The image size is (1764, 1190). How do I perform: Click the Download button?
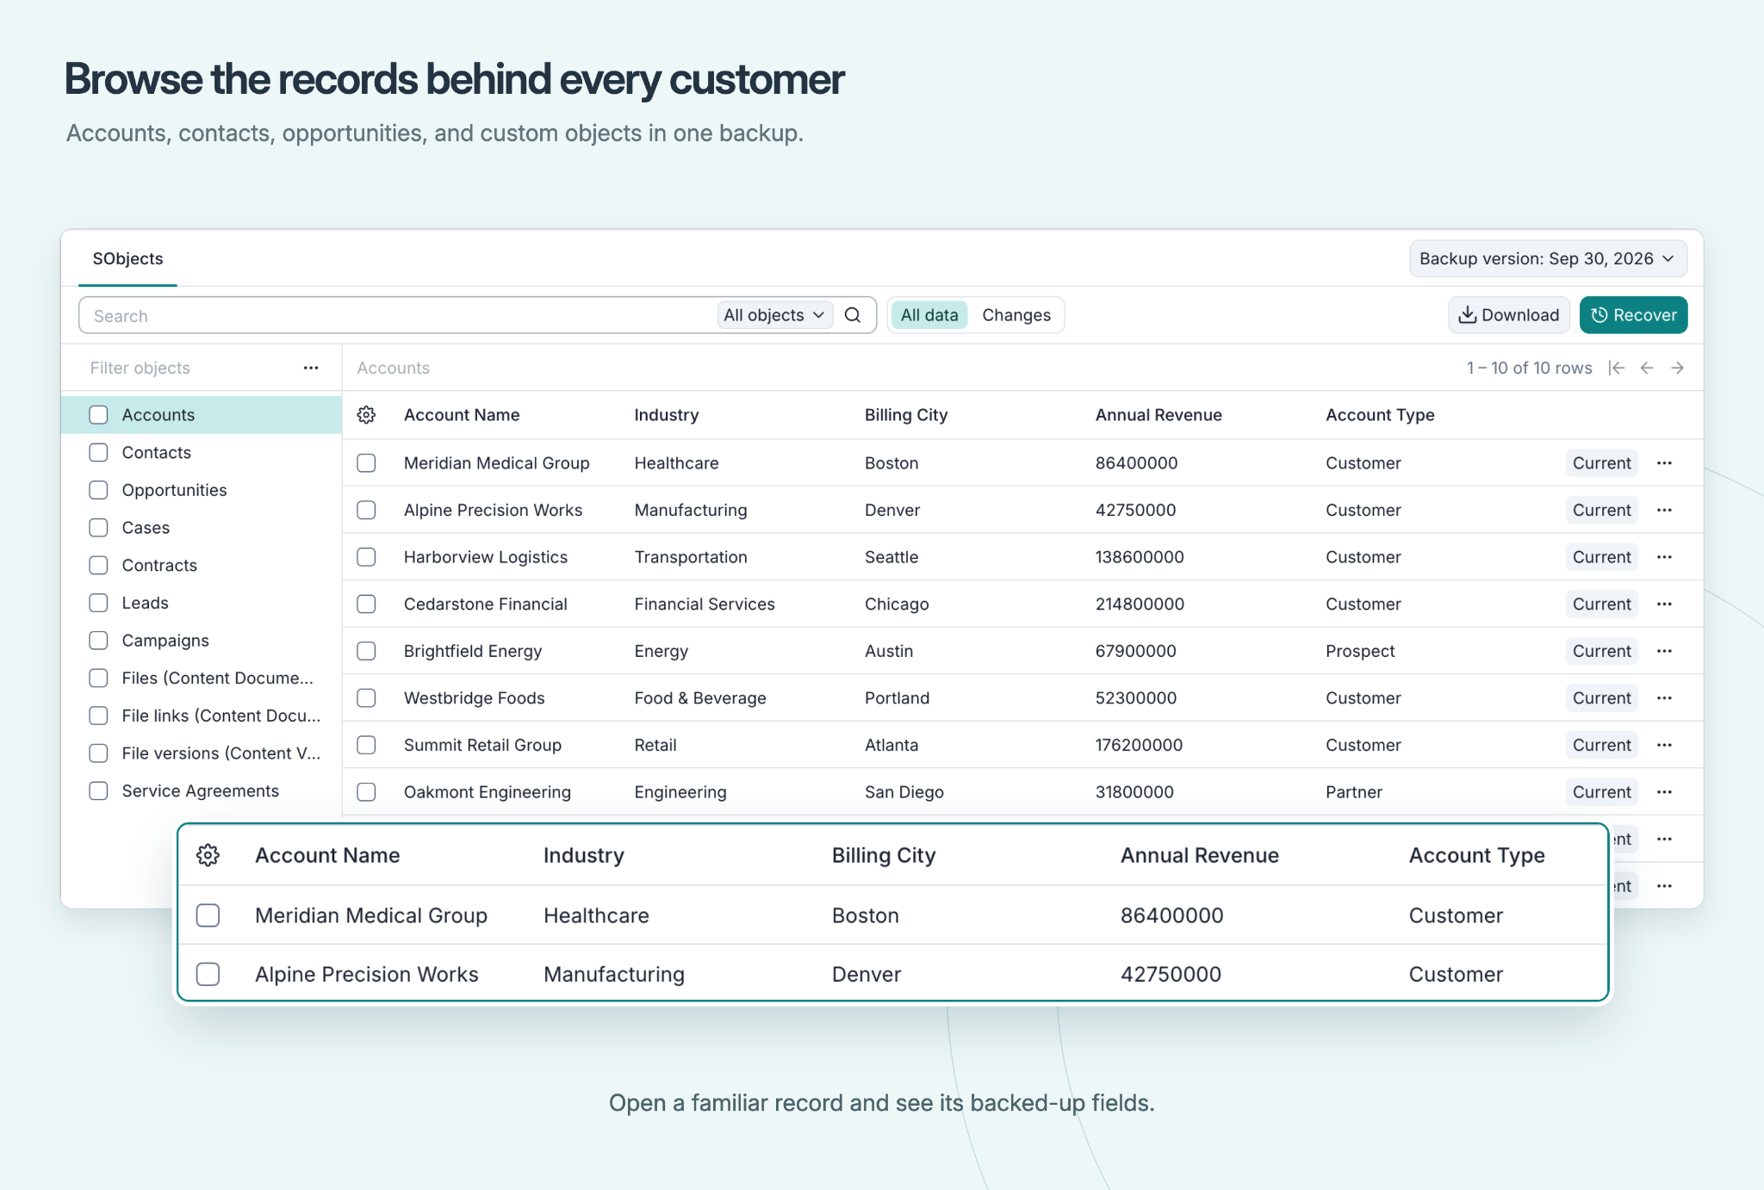point(1509,315)
